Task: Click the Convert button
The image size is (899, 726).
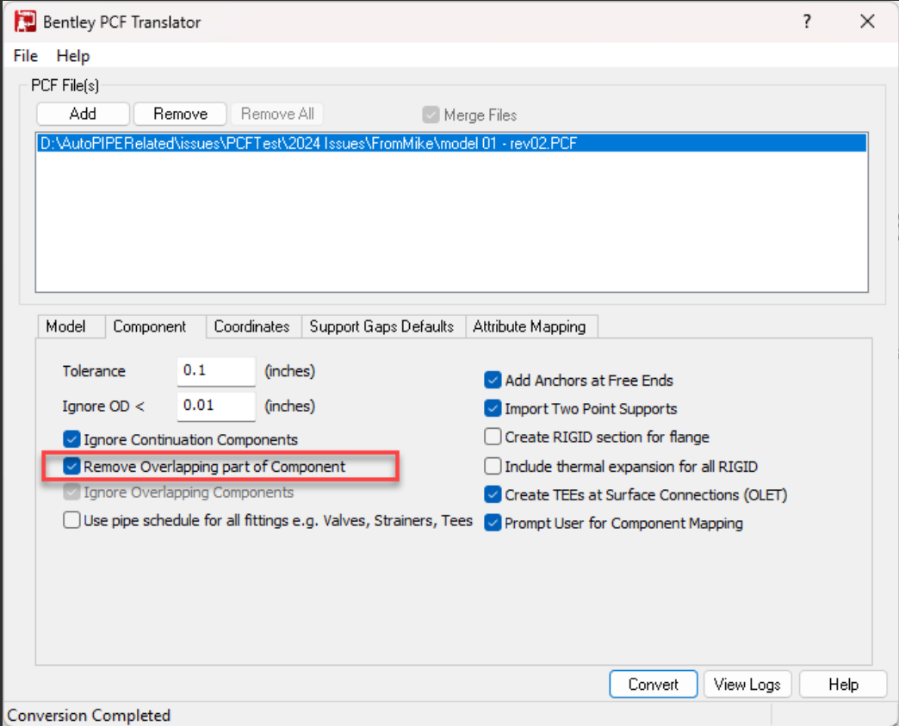Action: click(653, 685)
